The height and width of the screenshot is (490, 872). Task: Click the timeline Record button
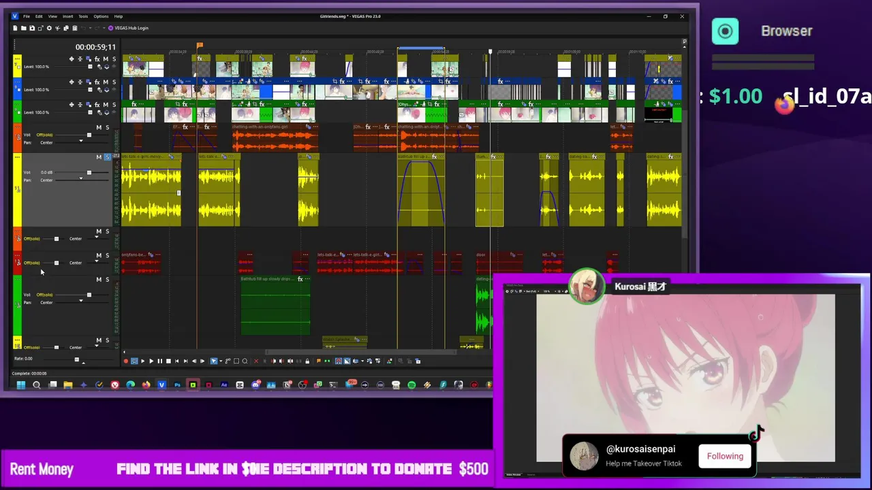[x=125, y=361]
